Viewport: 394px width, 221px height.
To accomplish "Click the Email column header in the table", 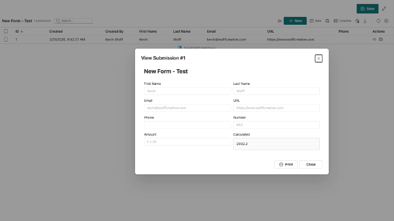I will pos(211,31).
